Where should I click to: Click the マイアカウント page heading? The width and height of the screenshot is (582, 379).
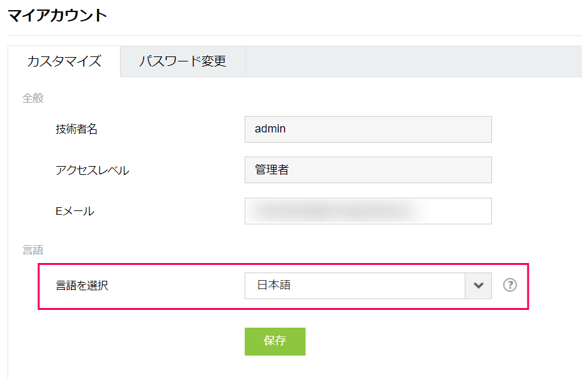click(x=58, y=16)
